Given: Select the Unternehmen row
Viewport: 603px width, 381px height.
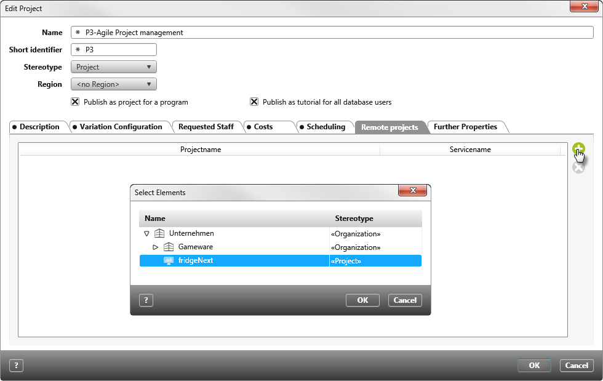Looking at the screenshot, I should pyautogui.click(x=281, y=234).
